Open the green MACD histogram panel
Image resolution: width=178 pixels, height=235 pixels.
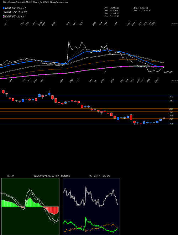click(x=30, y=207)
